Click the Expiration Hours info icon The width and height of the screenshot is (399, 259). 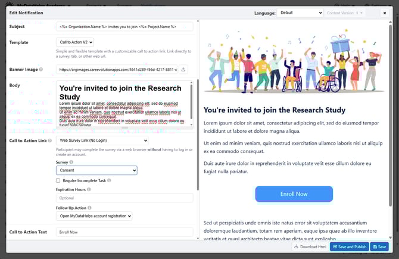pos(89,189)
